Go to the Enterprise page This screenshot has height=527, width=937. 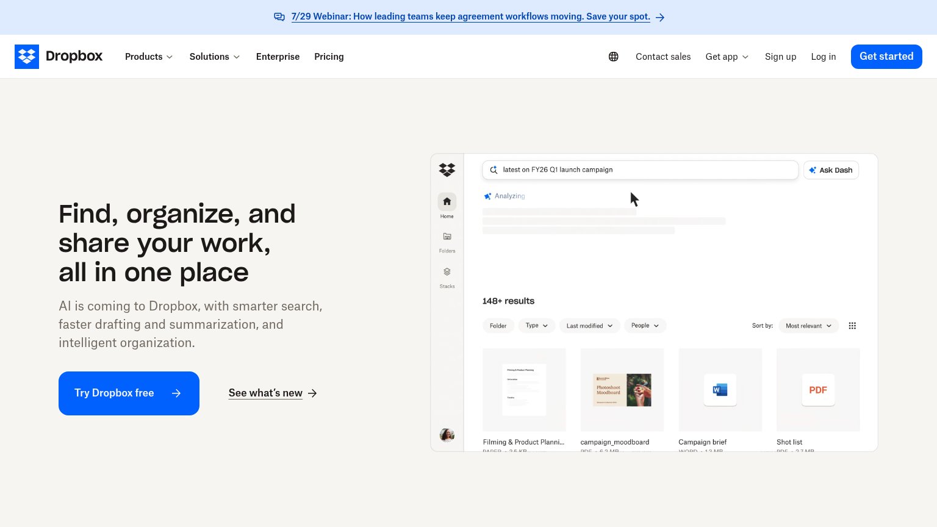(278, 57)
